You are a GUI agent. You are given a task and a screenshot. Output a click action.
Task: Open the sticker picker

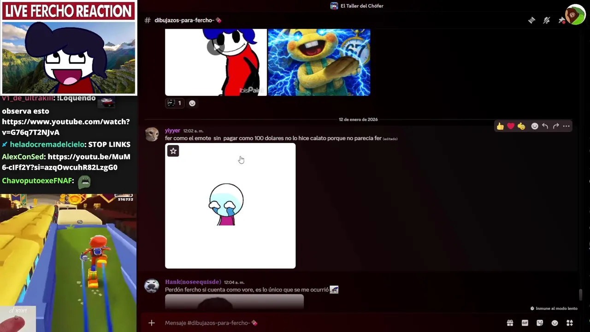click(x=540, y=323)
